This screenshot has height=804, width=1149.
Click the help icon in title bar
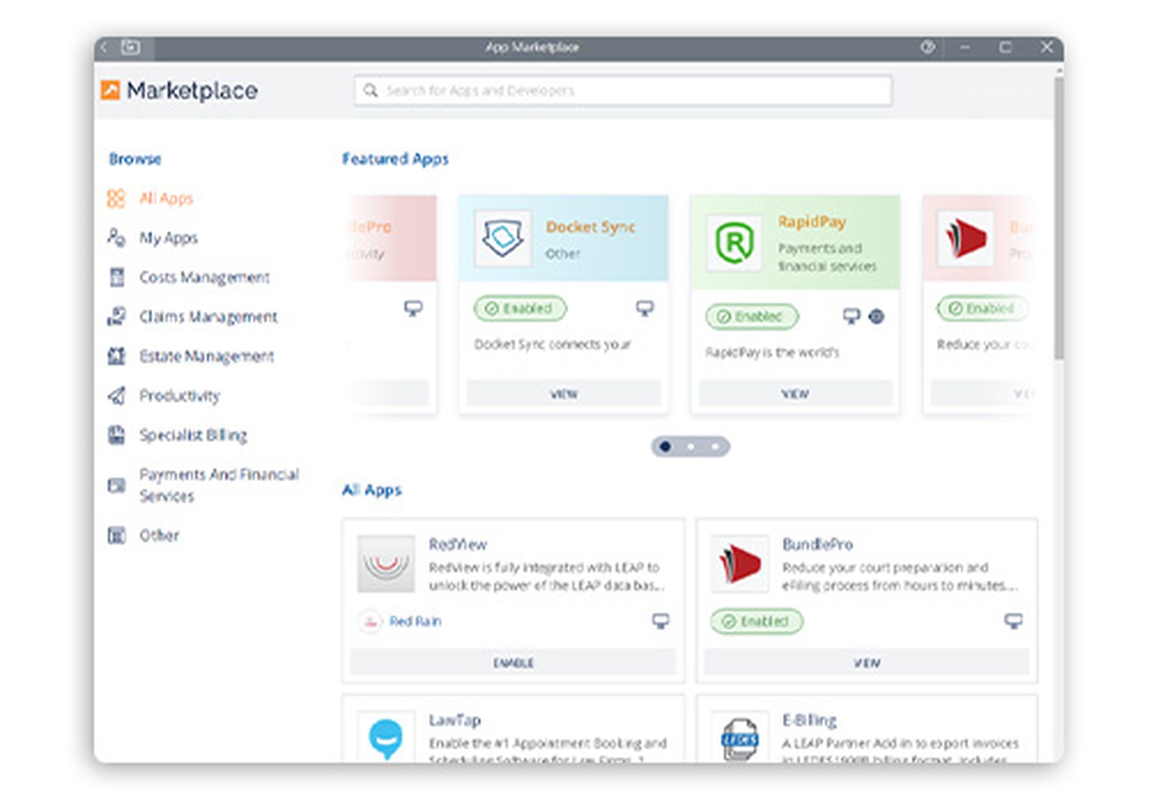click(x=927, y=48)
